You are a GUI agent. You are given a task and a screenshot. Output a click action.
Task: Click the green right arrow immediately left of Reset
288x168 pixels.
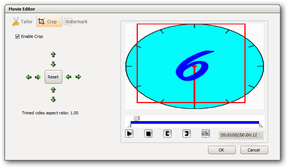[x=38, y=77]
